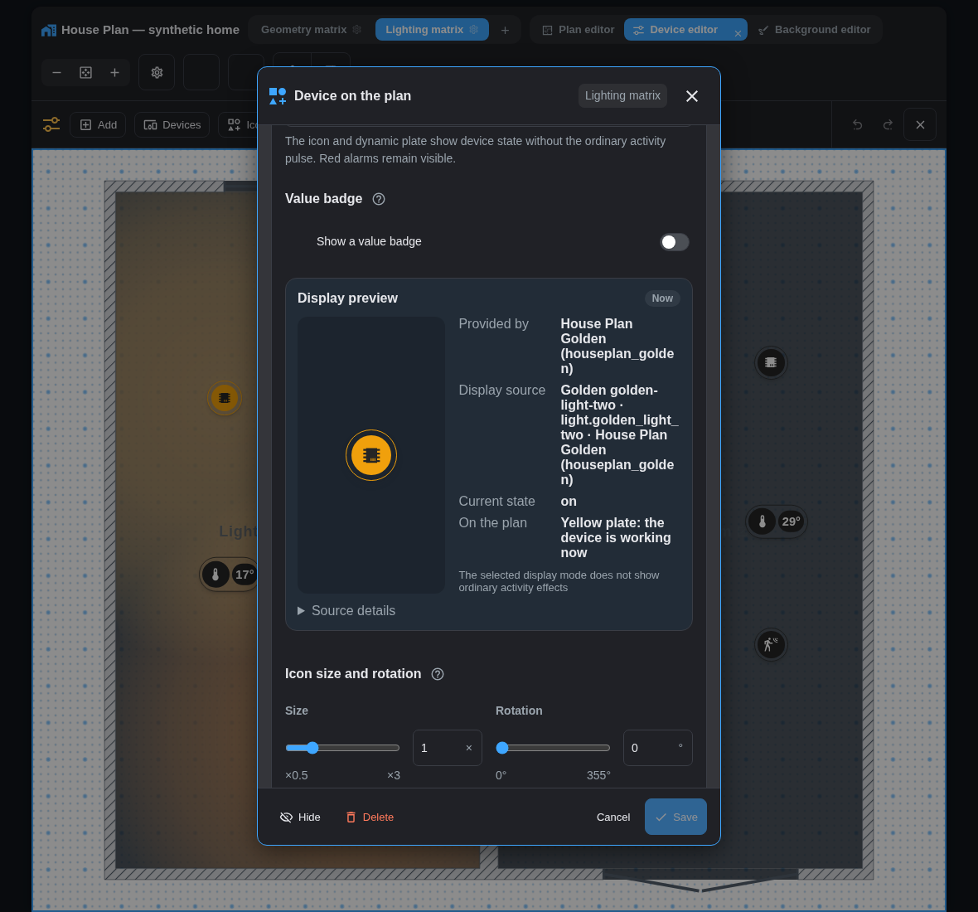This screenshot has width=978, height=912.
Task: Click the Size slider
Action: 342,748
